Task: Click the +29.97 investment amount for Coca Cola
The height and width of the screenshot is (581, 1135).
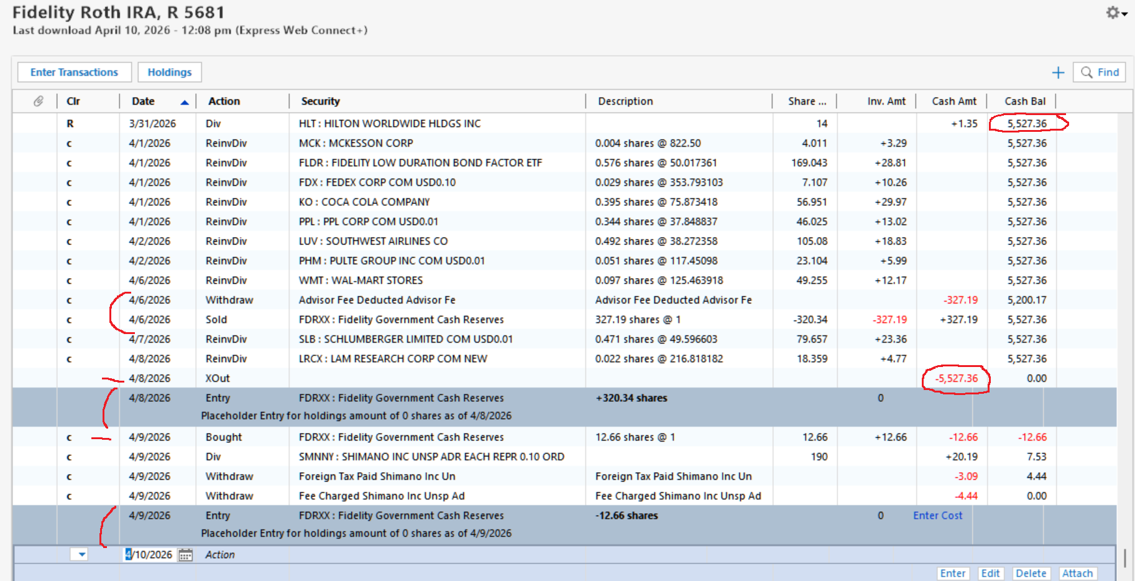Action: point(891,202)
